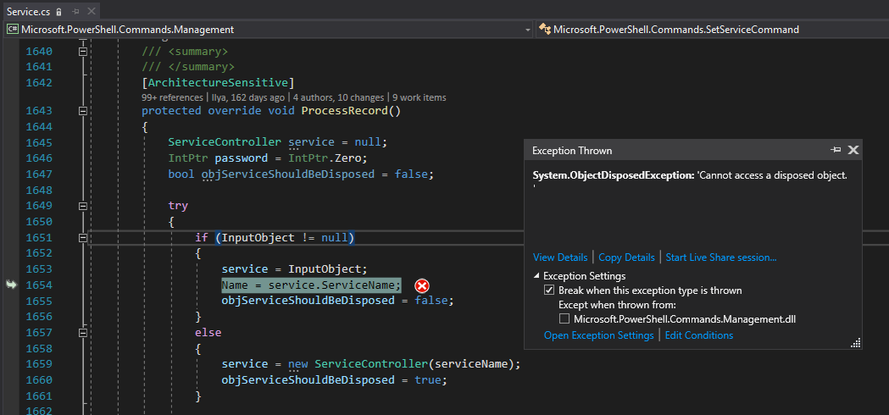
Task: Click the 99+ references CodeLens link
Action: (172, 97)
